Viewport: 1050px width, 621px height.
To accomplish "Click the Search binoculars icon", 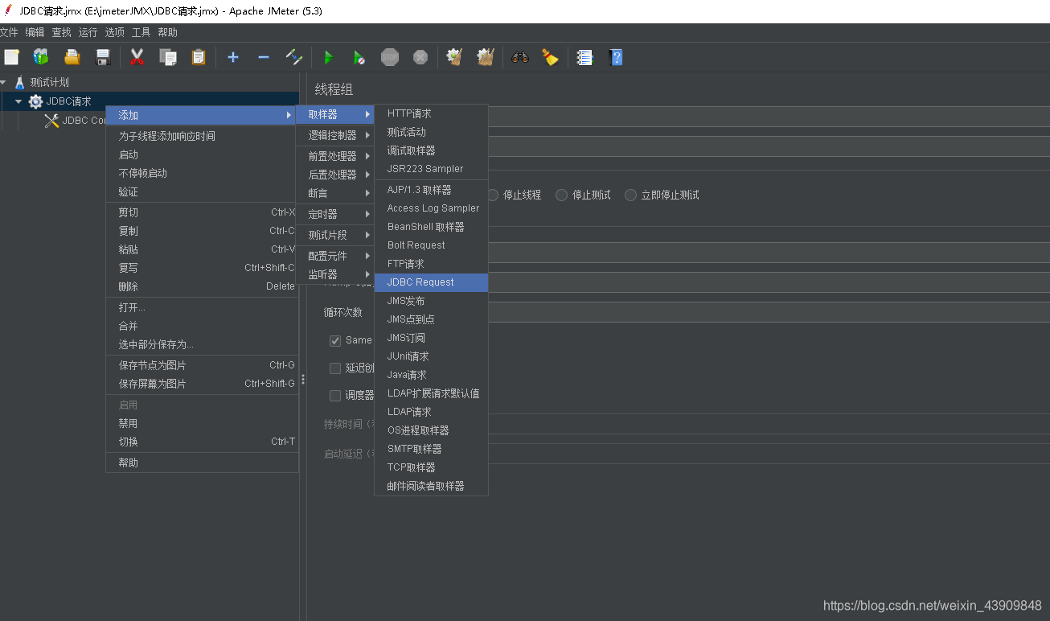I will click(x=520, y=57).
